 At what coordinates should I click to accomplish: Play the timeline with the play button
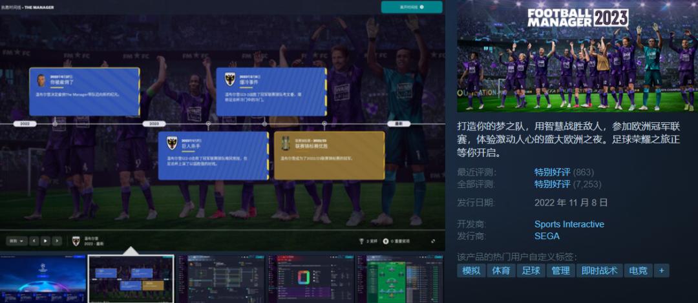point(45,241)
